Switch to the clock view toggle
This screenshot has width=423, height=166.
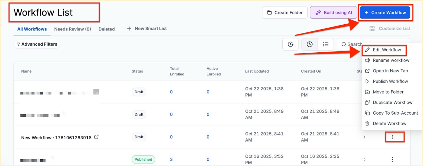click(x=309, y=44)
